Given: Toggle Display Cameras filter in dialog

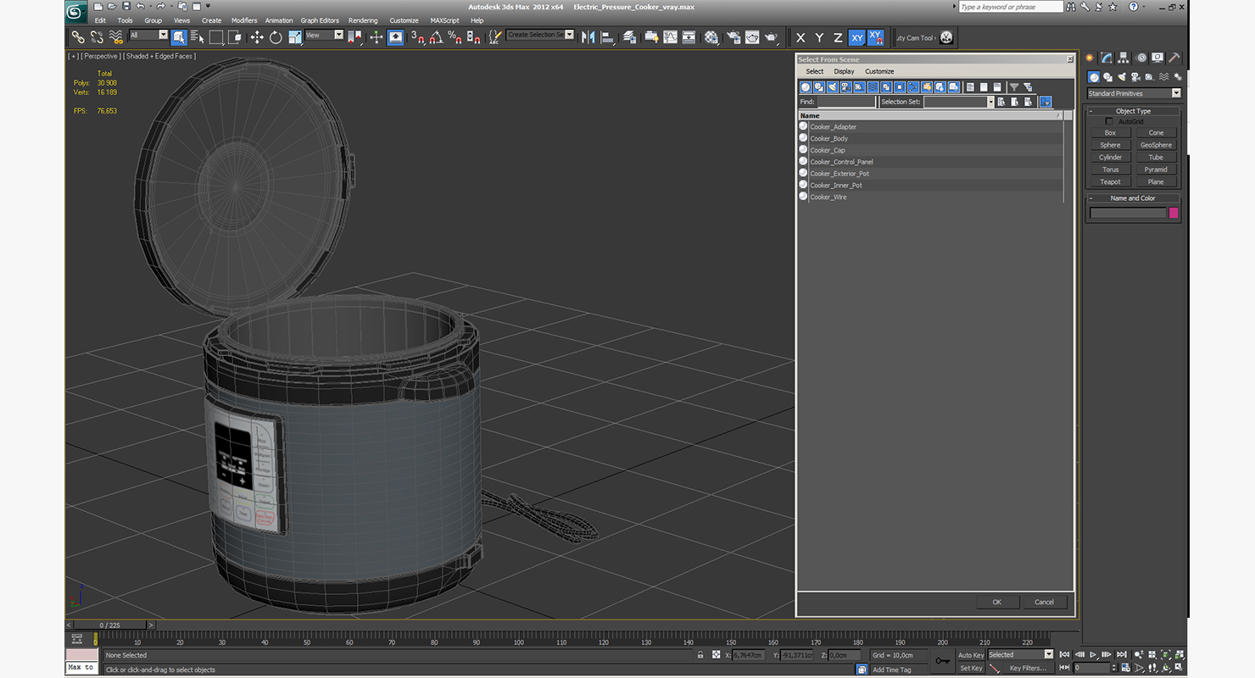Looking at the screenshot, I should pos(846,87).
